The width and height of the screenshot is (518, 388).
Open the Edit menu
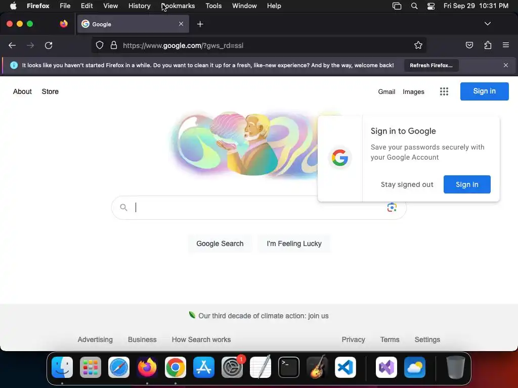point(87,6)
